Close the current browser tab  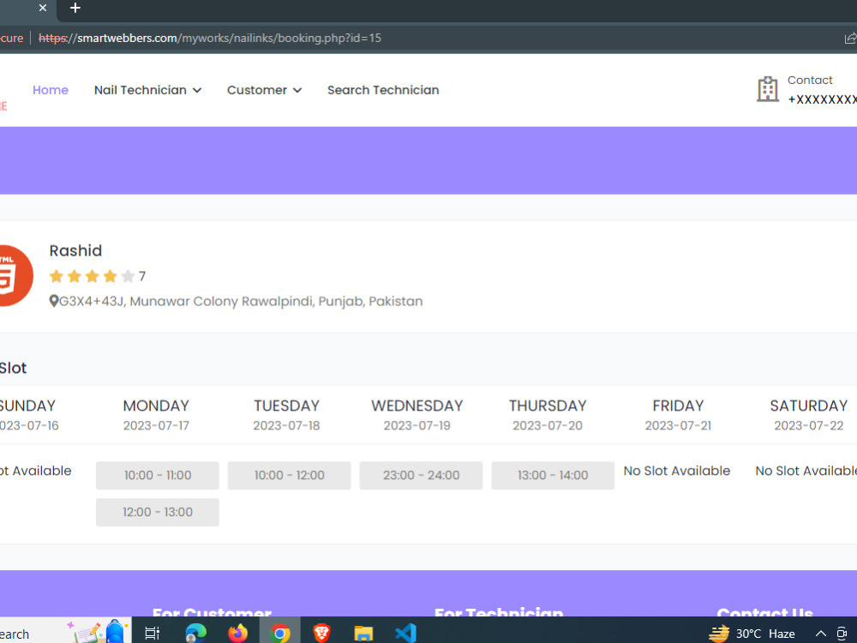(43, 8)
